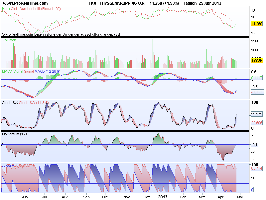
Task: Select the Momentum (12) panel label
Action: [x=14, y=134]
